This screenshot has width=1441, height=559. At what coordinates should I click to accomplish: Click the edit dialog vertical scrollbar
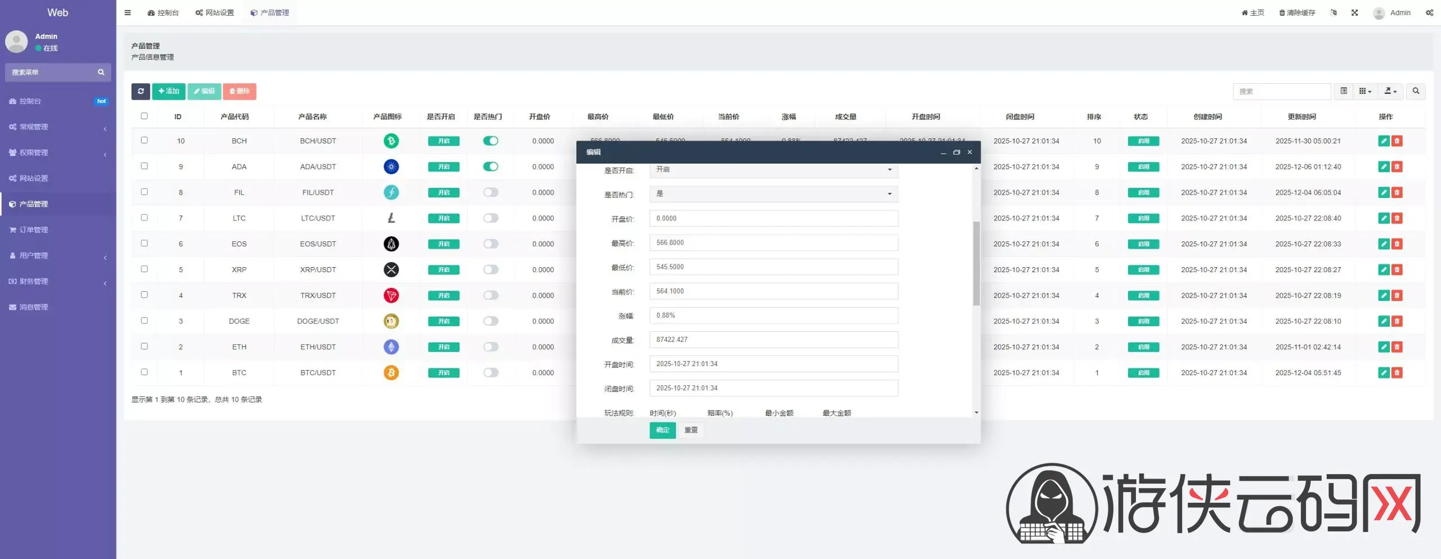pos(976,263)
